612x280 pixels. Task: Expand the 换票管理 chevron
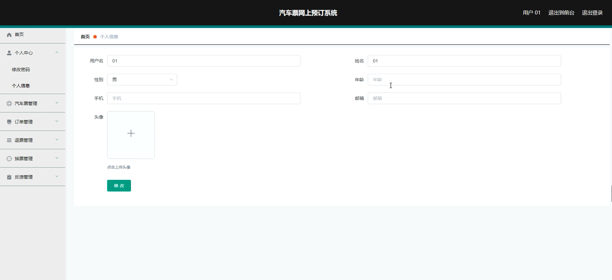57,158
